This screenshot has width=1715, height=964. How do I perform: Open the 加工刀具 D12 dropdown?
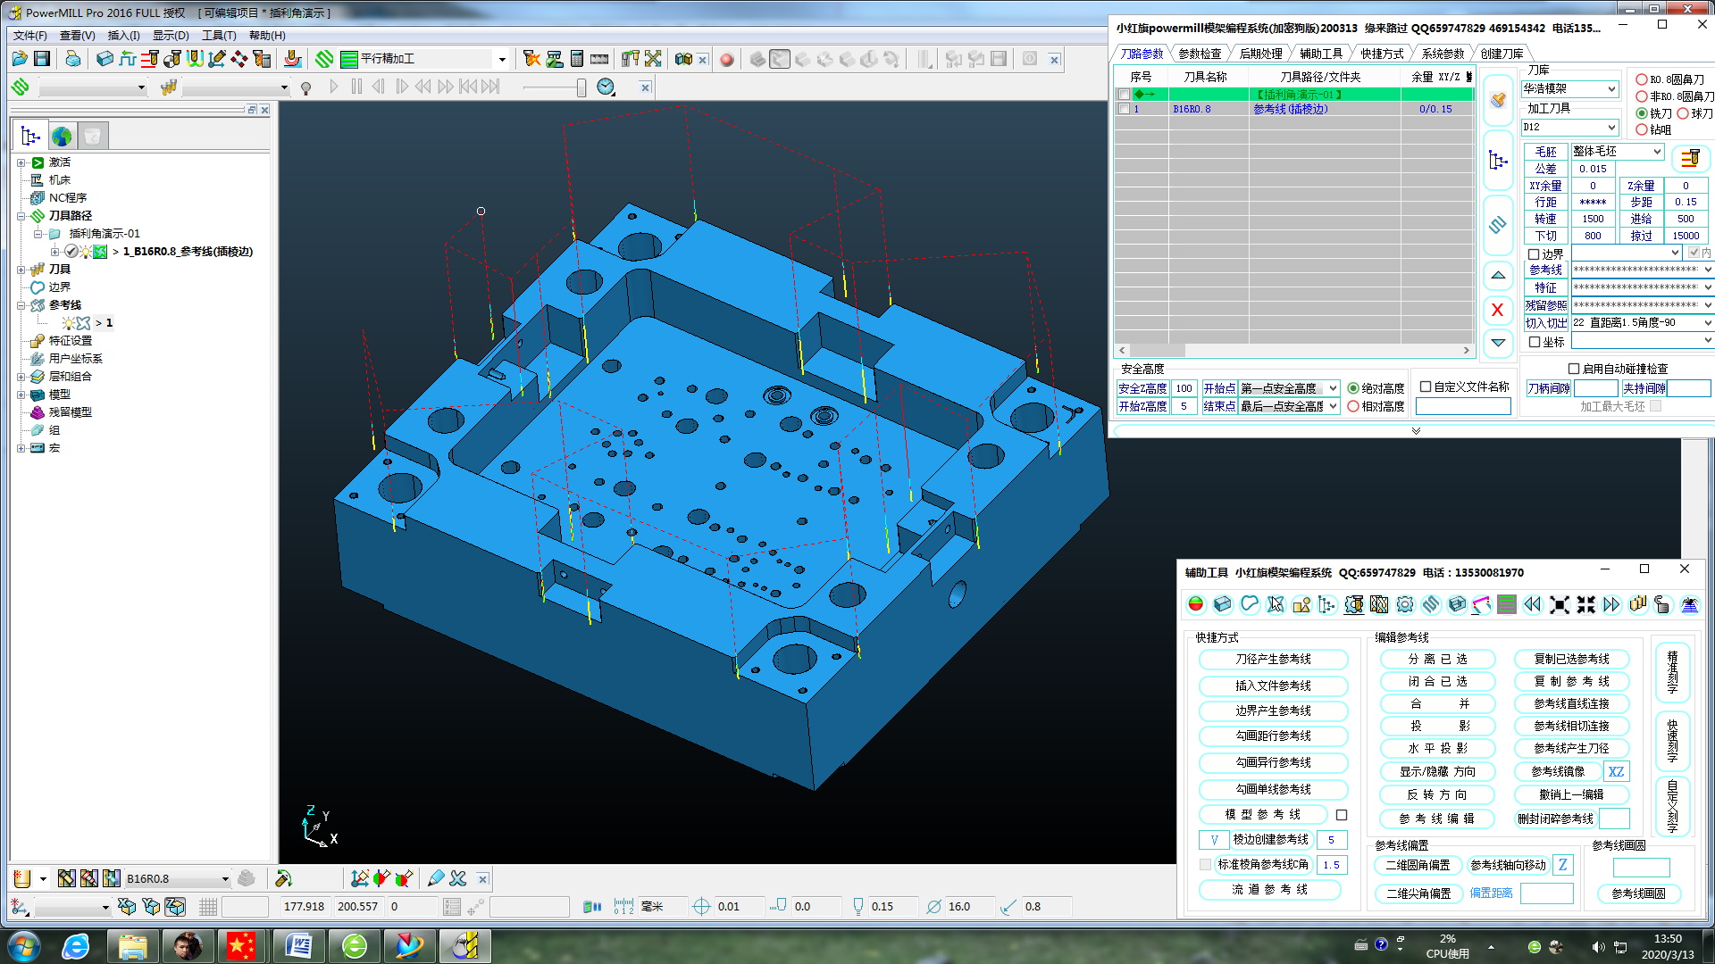pyautogui.click(x=1611, y=127)
